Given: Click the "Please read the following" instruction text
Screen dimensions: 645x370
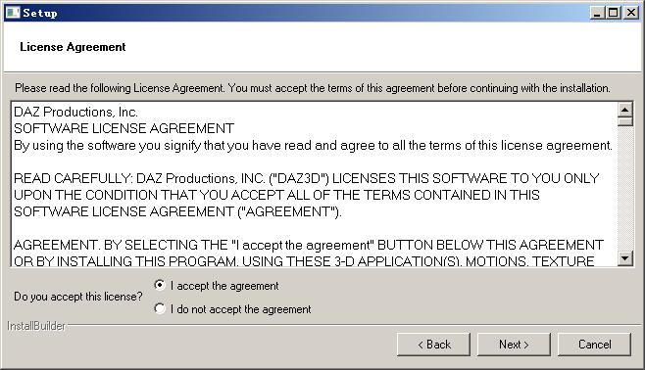Looking at the screenshot, I should click(x=313, y=88).
